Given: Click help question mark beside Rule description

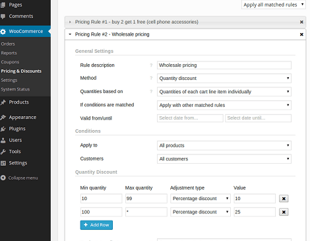Looking at the screenshot, I should (x=151, y=65).
